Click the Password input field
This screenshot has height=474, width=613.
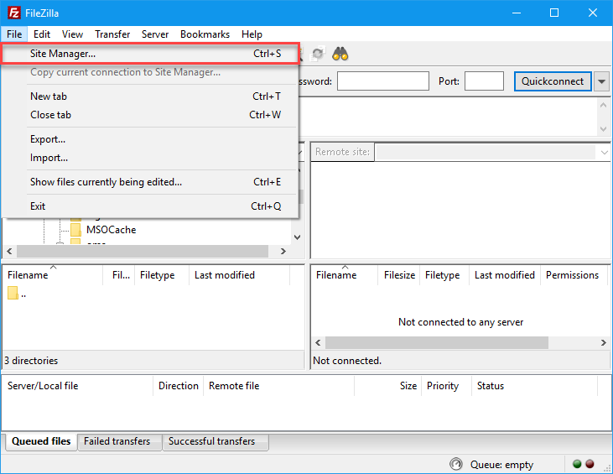pos(382,81)
